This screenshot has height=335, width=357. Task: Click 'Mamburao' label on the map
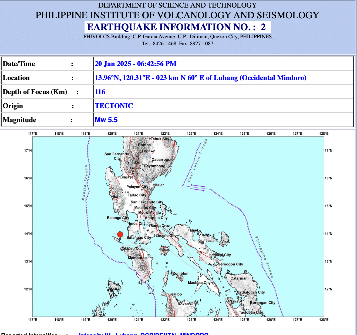point(137,258)
